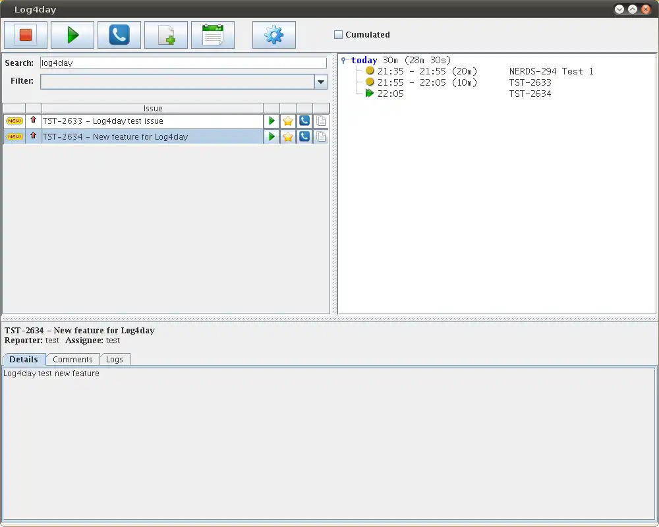Image resolution: width=659 pixels, height=527 pixels.
Task: Click the document icon in TST-2633 row
Action: 321,121
